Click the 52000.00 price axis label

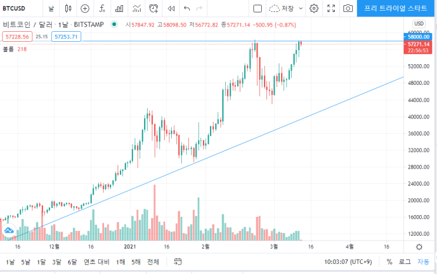[418, 67]
